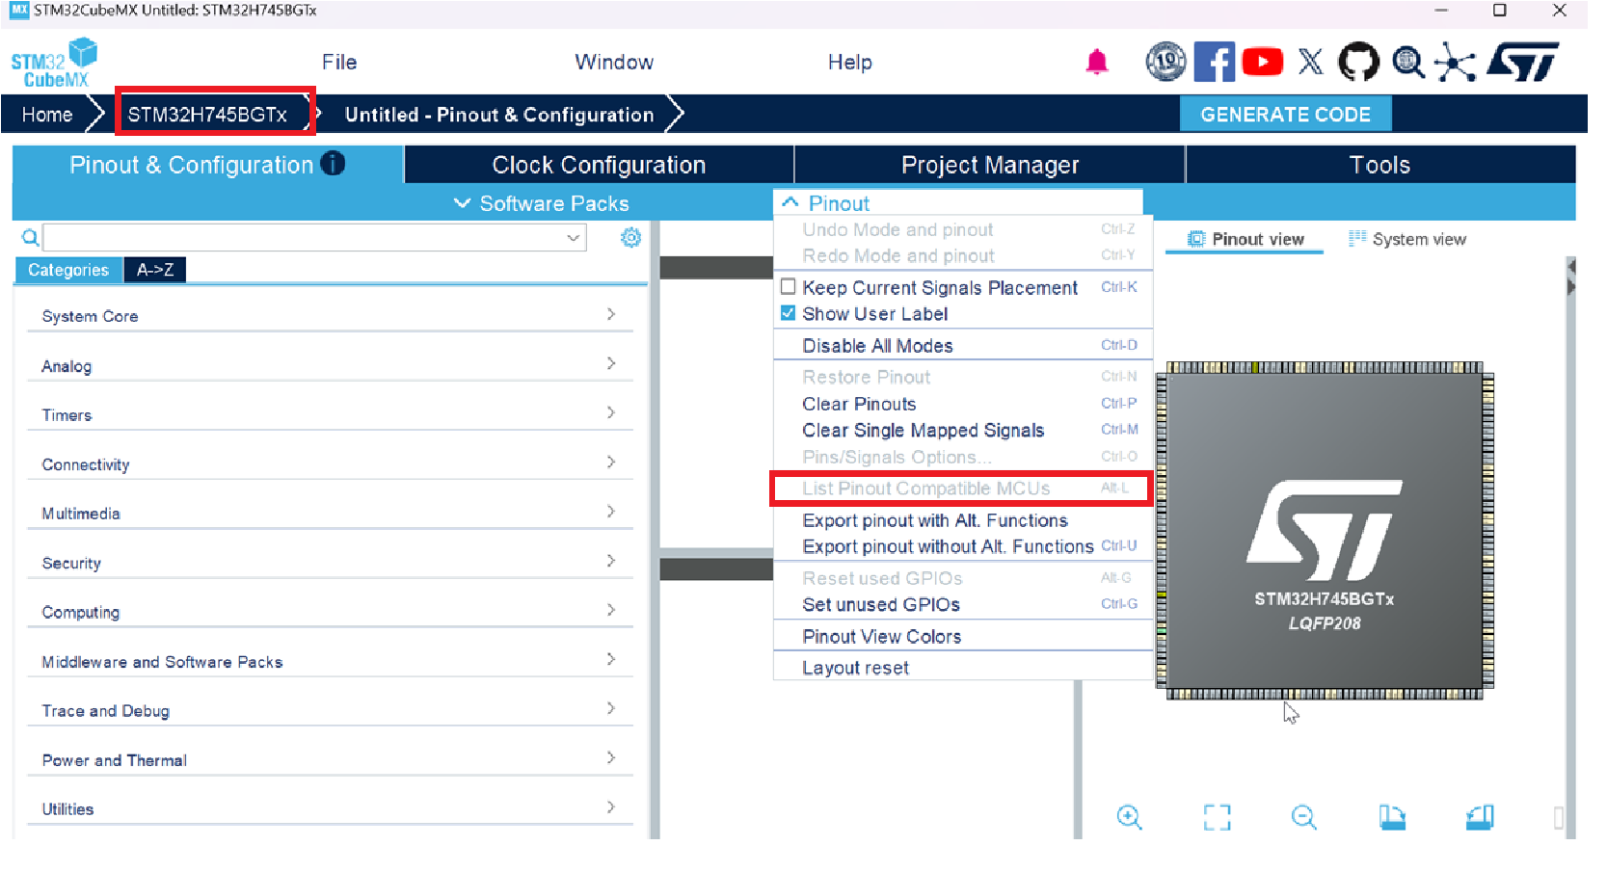Click the info icon on Pinout & Configuration

coord(333,164)
